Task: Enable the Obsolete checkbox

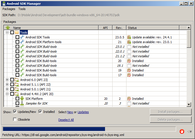Action: [x=15, y=119]
